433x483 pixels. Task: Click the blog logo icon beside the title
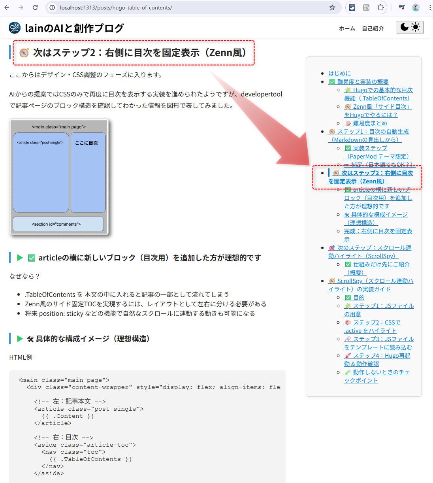click(15, 28)
